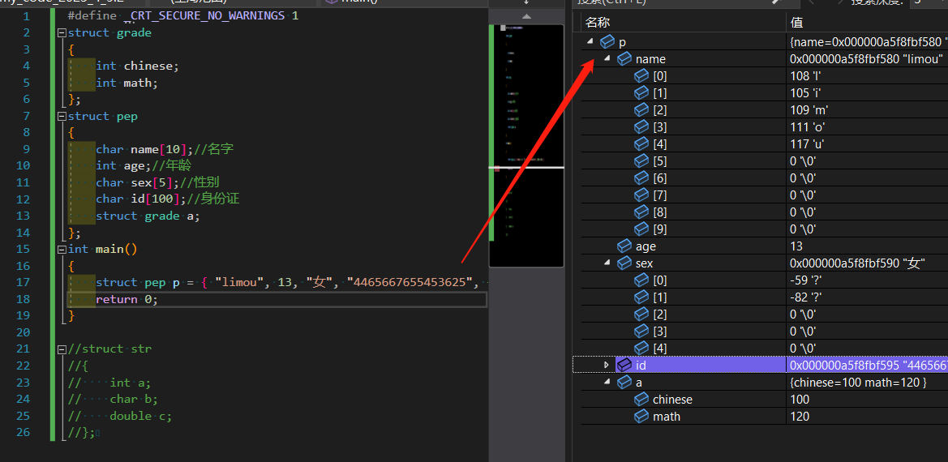Collapse the sex array node
948x462 pixels.
(x=607, y=263)
